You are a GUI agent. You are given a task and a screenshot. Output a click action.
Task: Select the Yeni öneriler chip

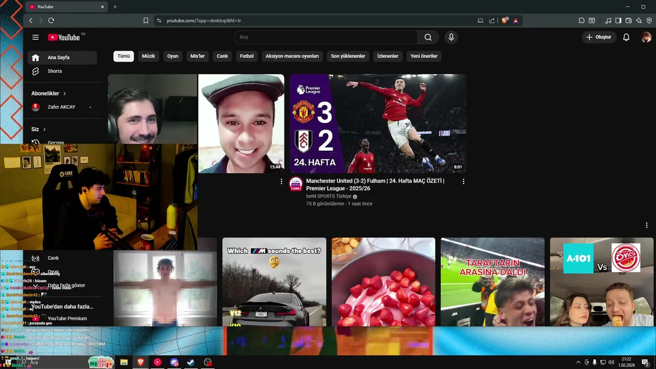(424, 56)
